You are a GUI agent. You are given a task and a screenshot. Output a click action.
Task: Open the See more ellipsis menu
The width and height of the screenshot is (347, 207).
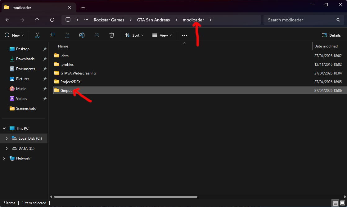point(185,35)
